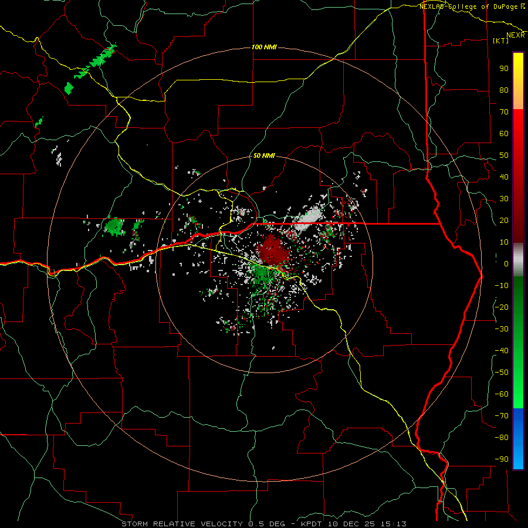
Task: Click the [KT] units label
Action: 501,40
